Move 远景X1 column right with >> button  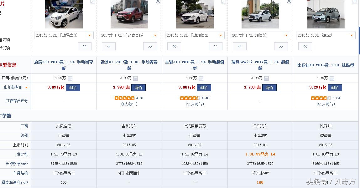[150, 46]
